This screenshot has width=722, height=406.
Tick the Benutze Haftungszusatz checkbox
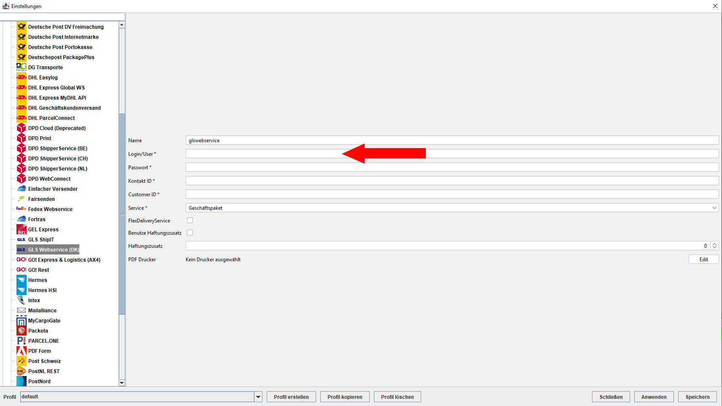click(x=190, y=233)
